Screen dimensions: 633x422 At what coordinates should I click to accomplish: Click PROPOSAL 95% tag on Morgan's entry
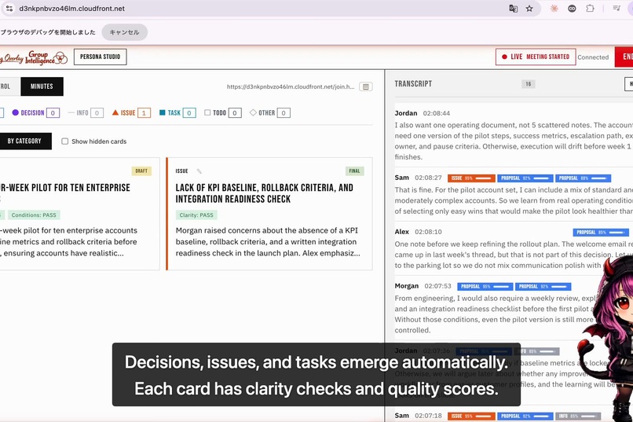click(485, 287)
